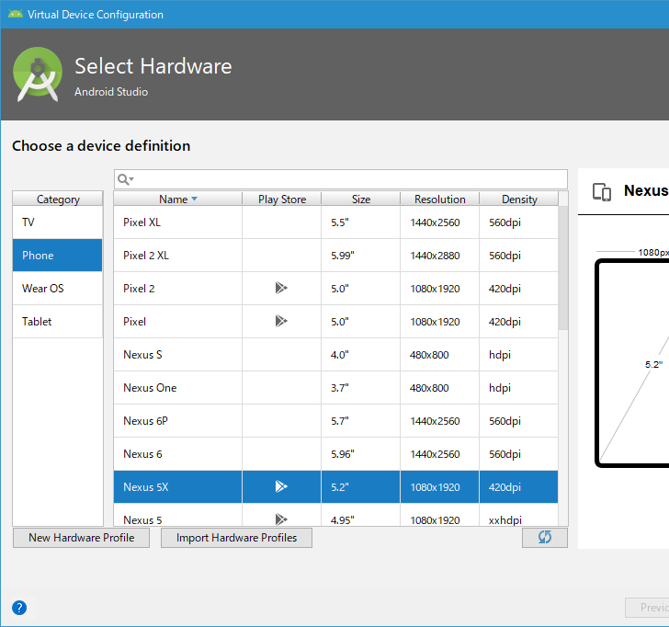Select the Nexus 5 device name
Screen dimensions: 669x627
[x=142, y=519]
